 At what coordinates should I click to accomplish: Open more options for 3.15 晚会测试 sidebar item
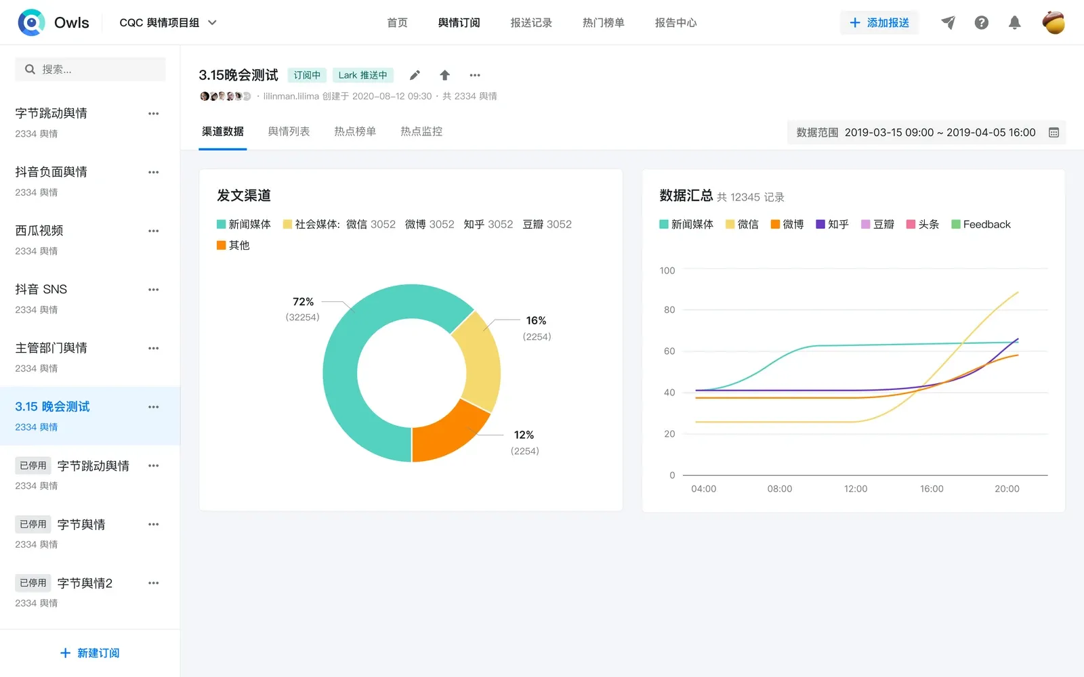[154, 407]
